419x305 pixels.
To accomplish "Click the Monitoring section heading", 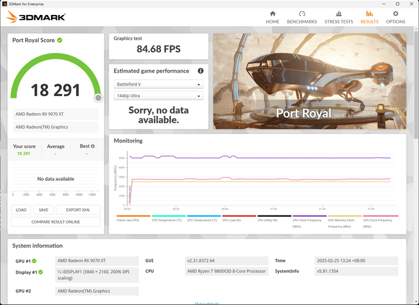I will pos(128,141).
